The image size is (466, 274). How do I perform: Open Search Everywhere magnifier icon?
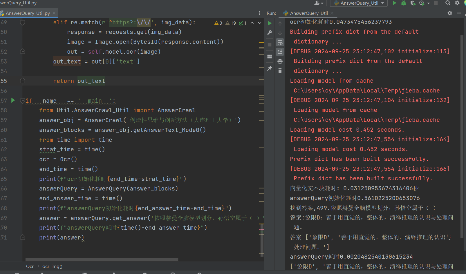(448, 3)
